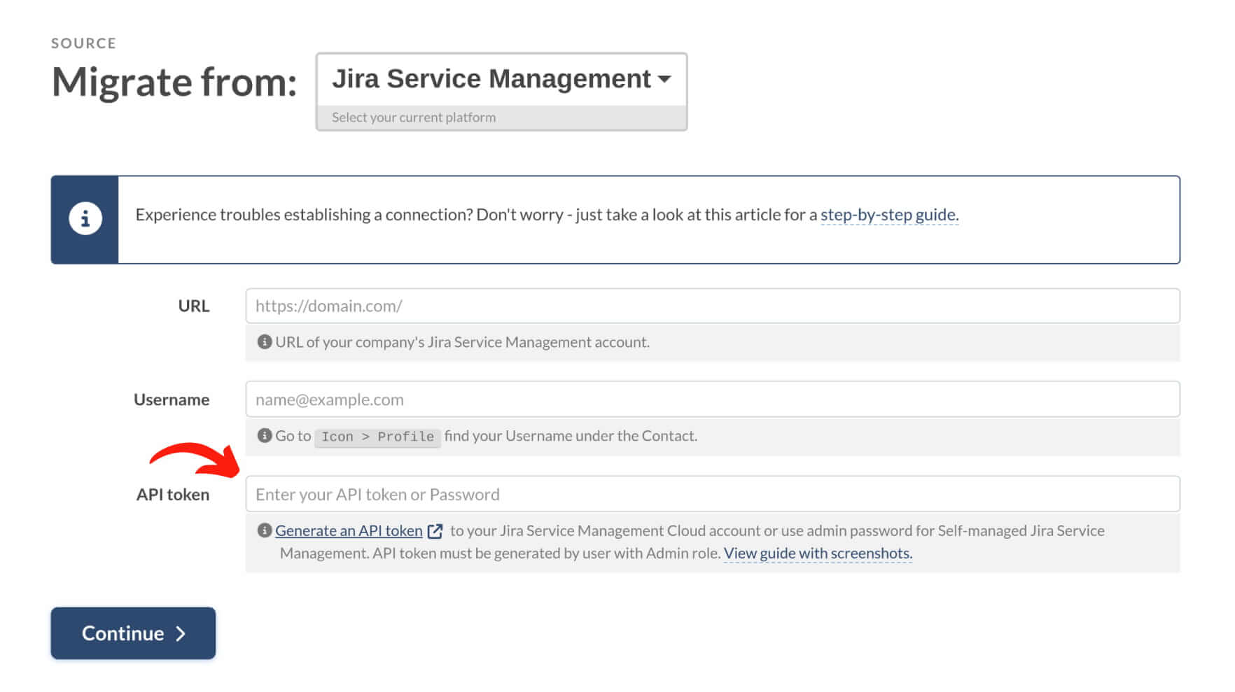Open the Jira Service Management platform dropdown
The height and width of the screenshot is (692, 1235).
[501, 79]
